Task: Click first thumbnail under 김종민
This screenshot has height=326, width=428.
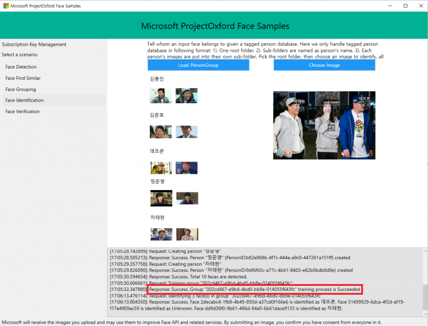Action: (x=160, y=96)
